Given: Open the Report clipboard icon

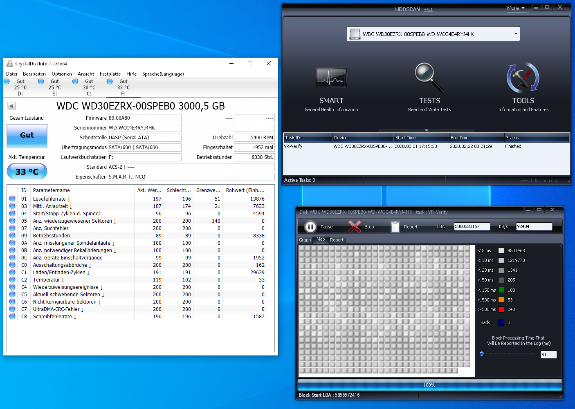Looking at the screenshot, I should (x=395, y=227).
